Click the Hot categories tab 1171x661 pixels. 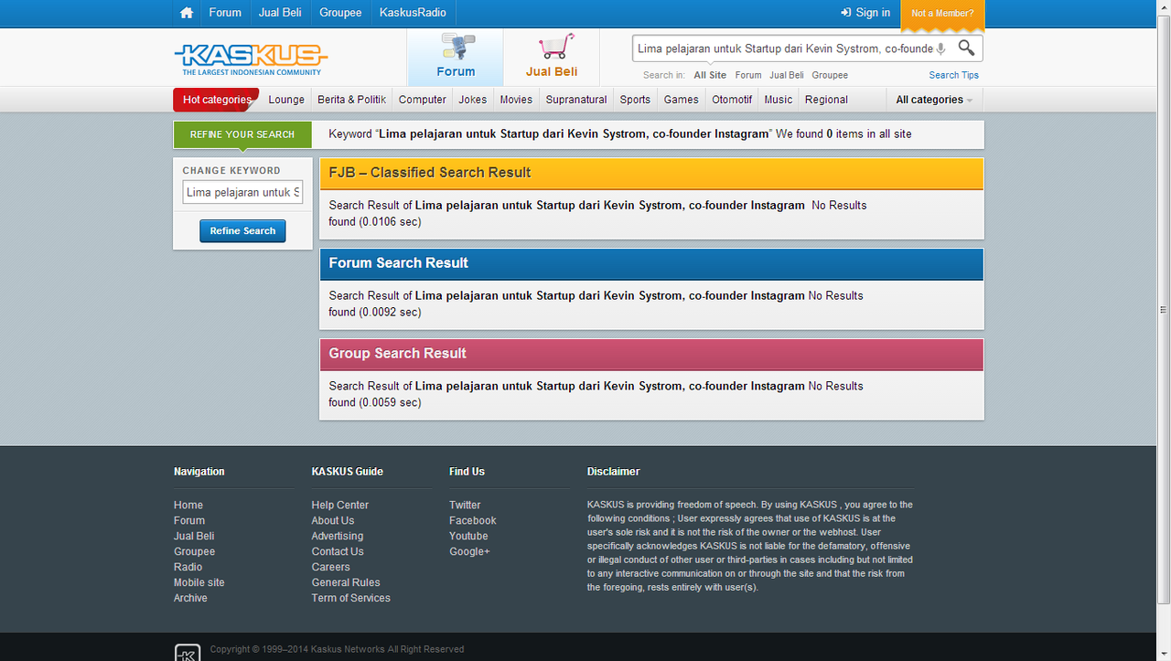tap(217, 100)
